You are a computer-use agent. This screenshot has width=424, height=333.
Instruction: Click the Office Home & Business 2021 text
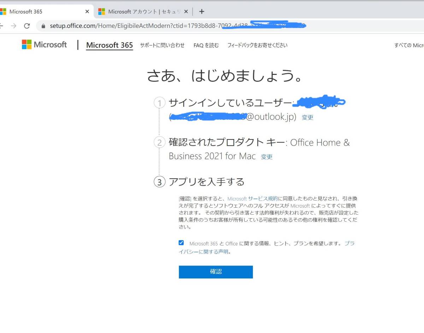[259, 149]
